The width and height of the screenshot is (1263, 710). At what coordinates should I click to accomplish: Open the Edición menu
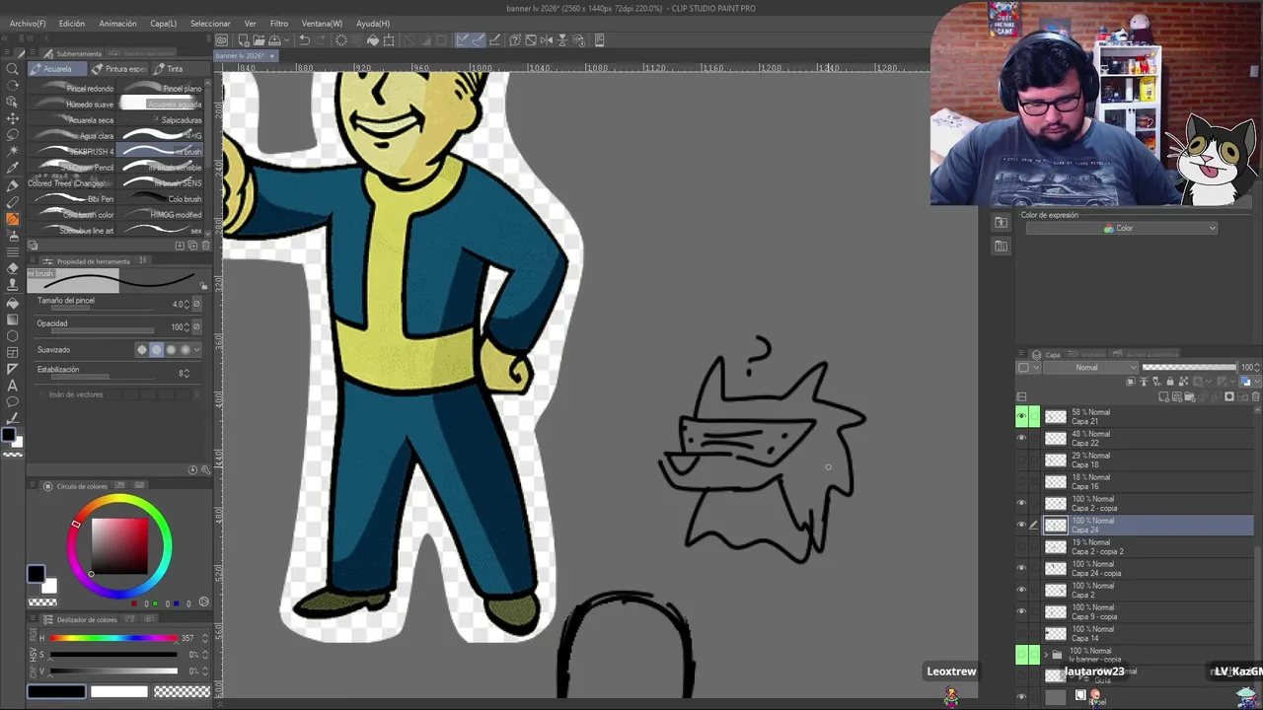72,24
